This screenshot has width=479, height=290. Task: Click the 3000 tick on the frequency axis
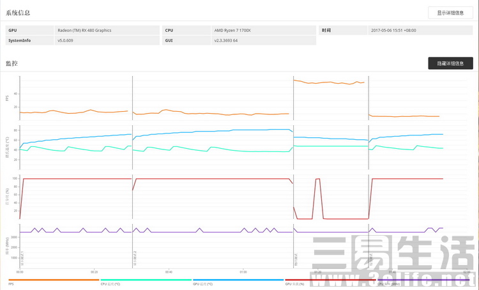(14, 237)
